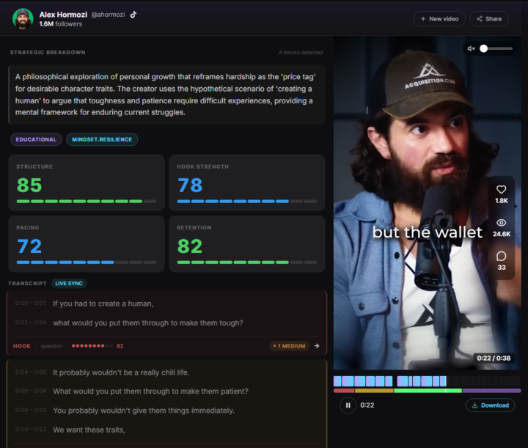Click the 1.6M followers text

click(61, 24)
